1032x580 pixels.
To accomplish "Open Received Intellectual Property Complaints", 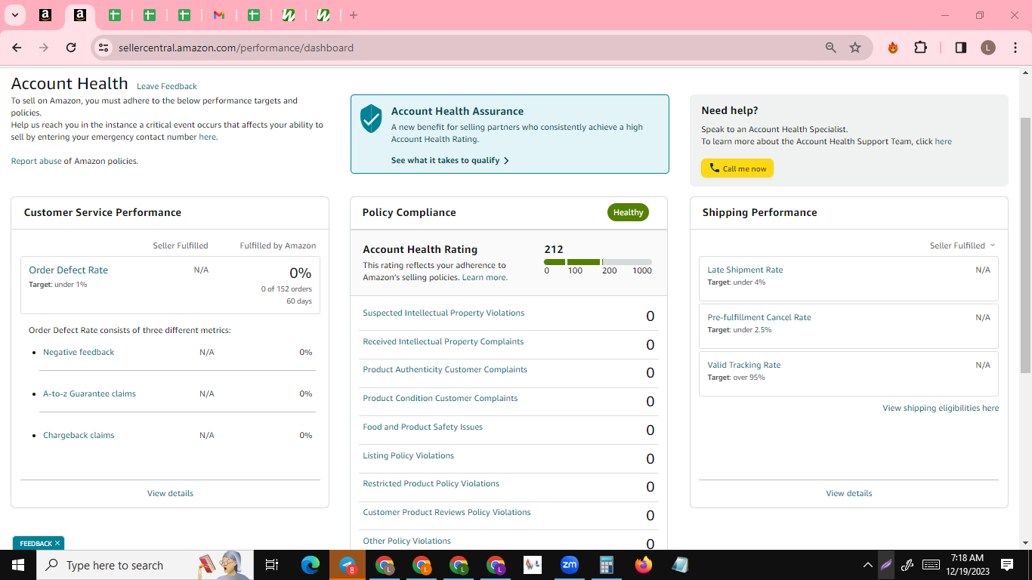I will (x=443, y=341).
